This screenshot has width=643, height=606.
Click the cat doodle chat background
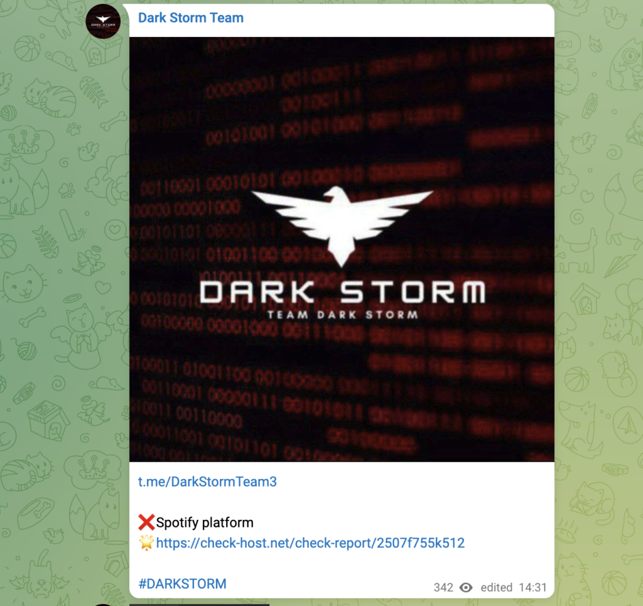tap(24, 283)
